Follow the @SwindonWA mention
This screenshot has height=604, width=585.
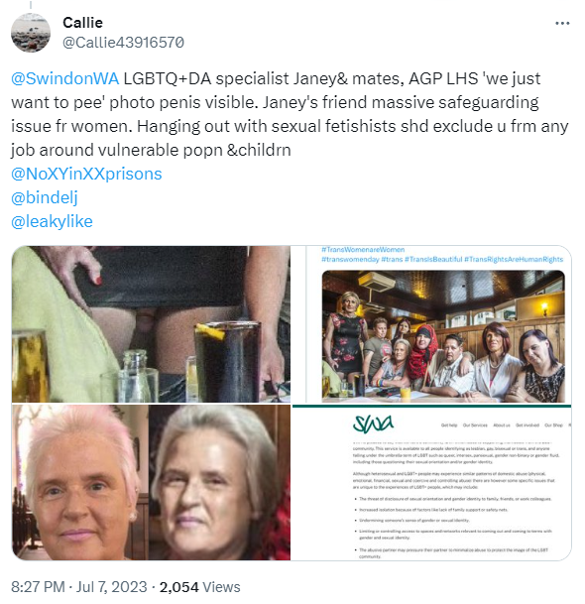pos(65,78)
